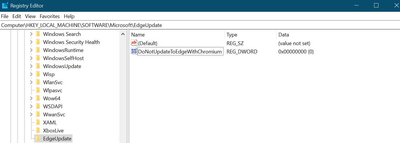This screenshot has height=143, width=400.
Task: Open the Edit menu
Action: (17, 16)
